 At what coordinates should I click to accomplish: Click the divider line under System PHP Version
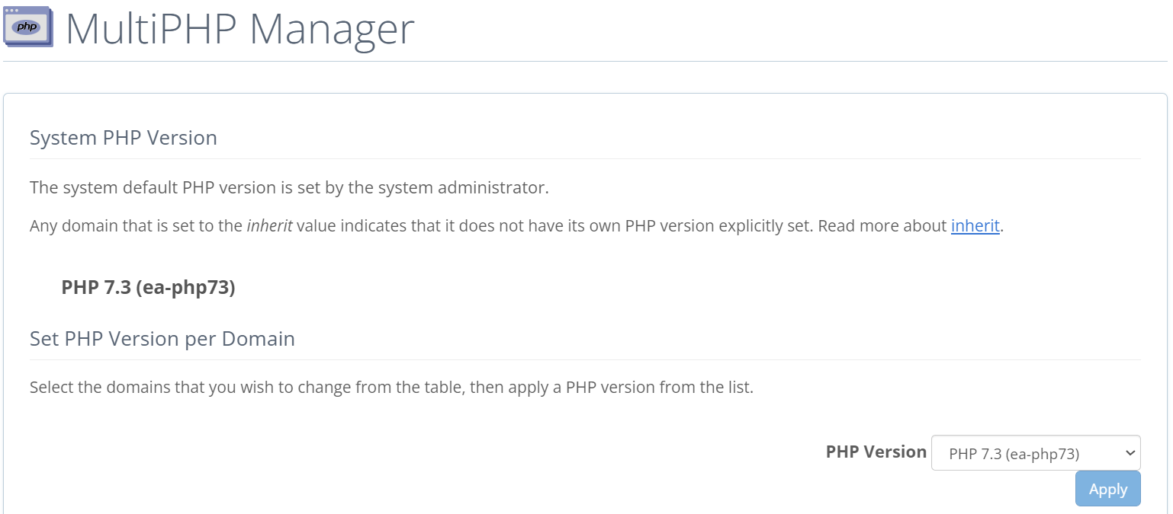(x=585, y=158)
